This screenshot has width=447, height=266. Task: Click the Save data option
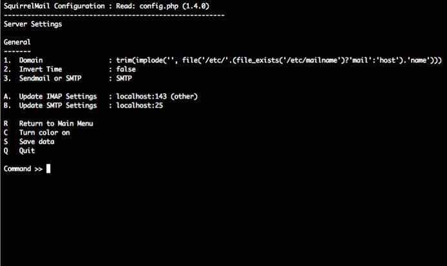click(x=37, y=141)
